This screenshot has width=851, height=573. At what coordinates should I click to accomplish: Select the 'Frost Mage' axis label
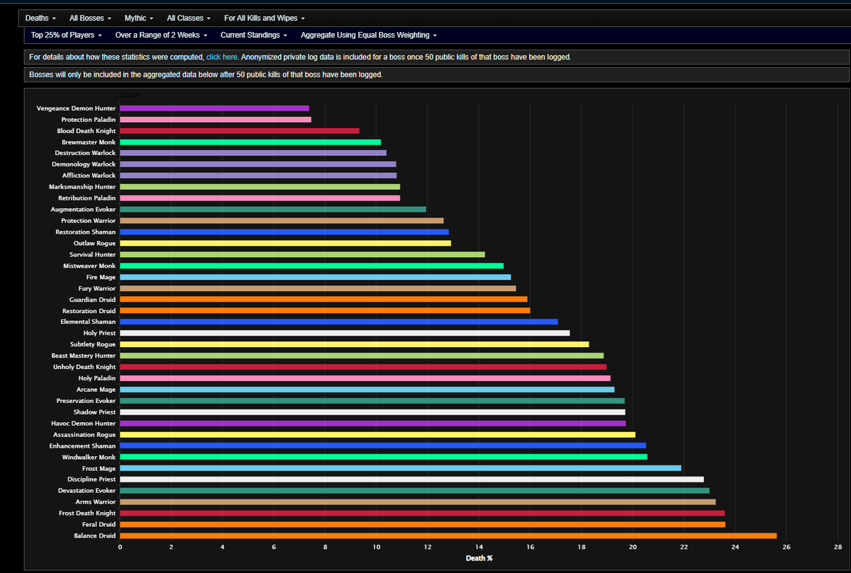[x=99, y=468]
